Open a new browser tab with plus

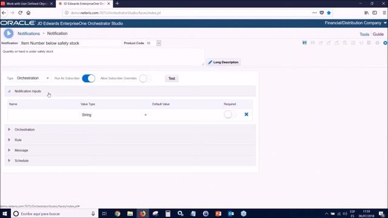pos(117,4)
